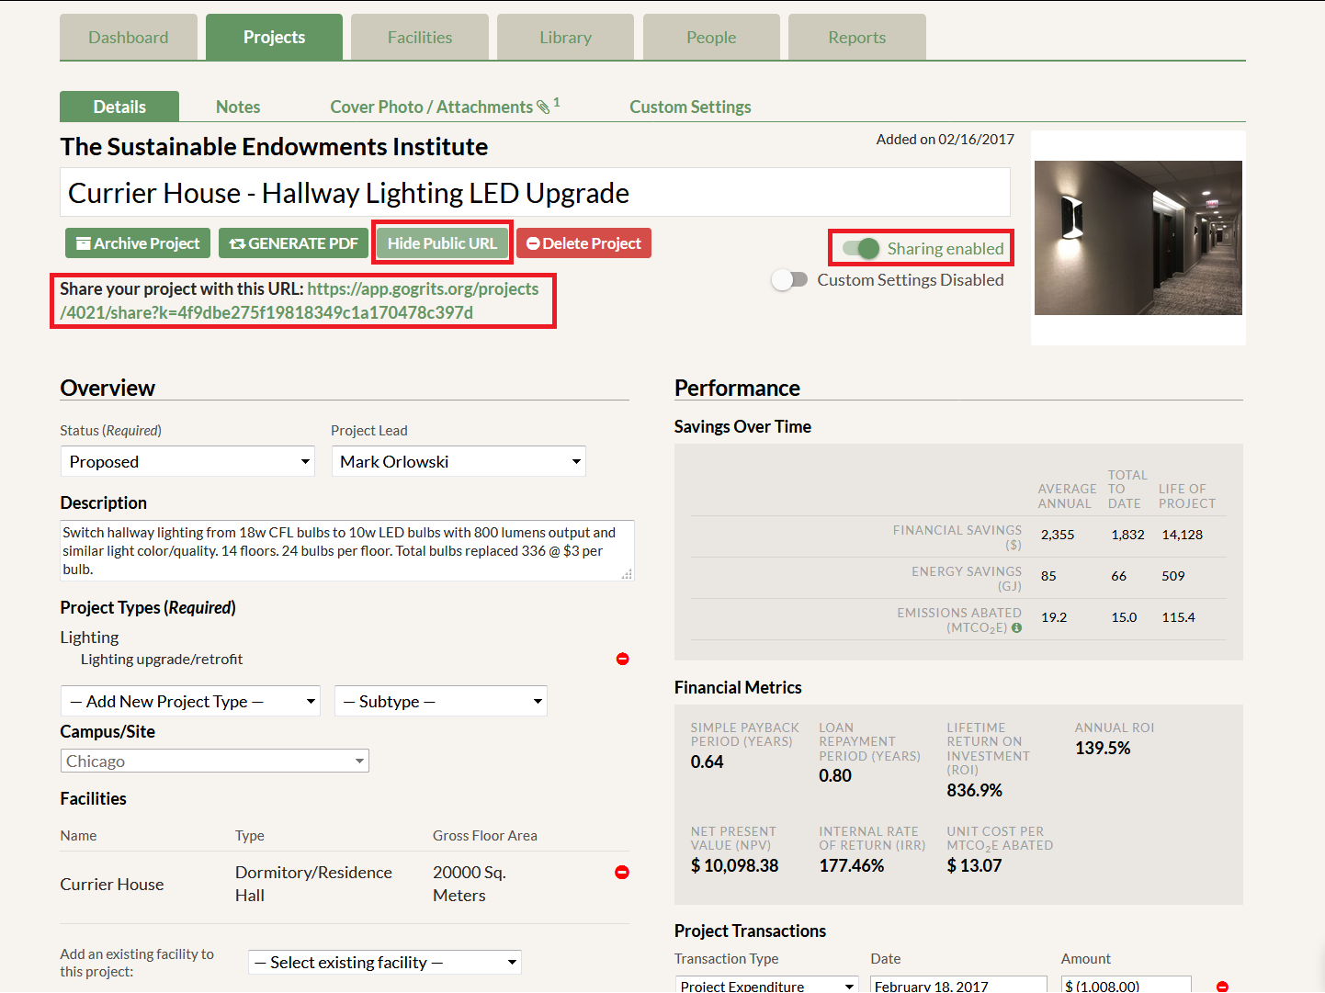Switch to the Facilities tab
Image resolution: width=1325 pixels, height=993 pixels.
click(x=420, y=37)
